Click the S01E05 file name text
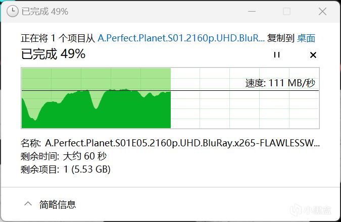 tap(182, 143)
